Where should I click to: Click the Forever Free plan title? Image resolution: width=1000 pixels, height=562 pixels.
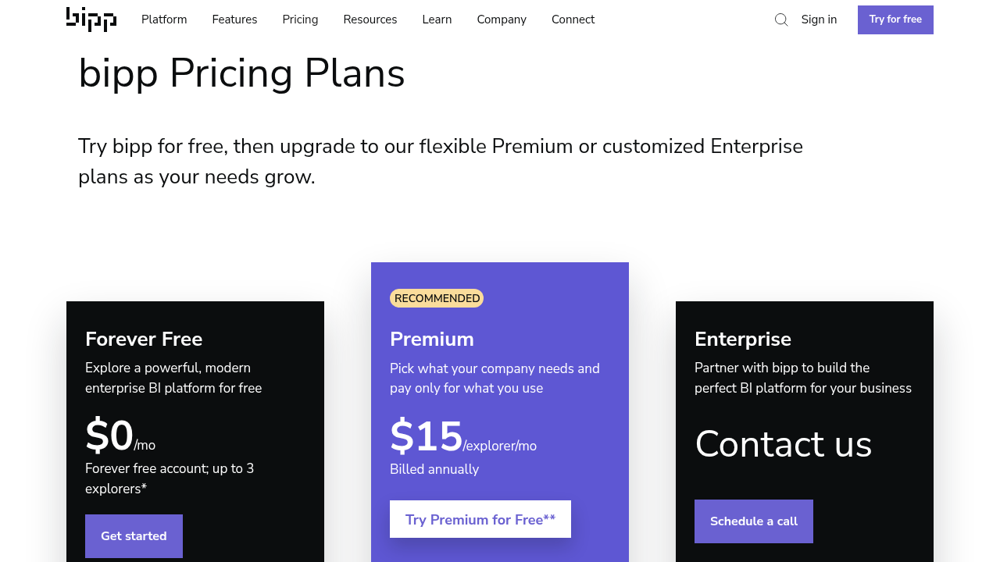click(x=144, y=340)
